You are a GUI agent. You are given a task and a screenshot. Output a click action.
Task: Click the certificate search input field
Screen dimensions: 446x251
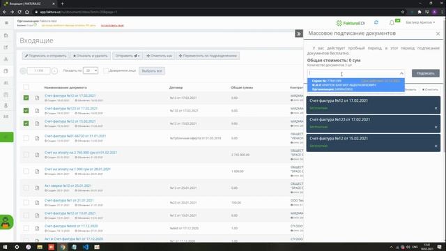pyautogui.click(x=353, y=73)
